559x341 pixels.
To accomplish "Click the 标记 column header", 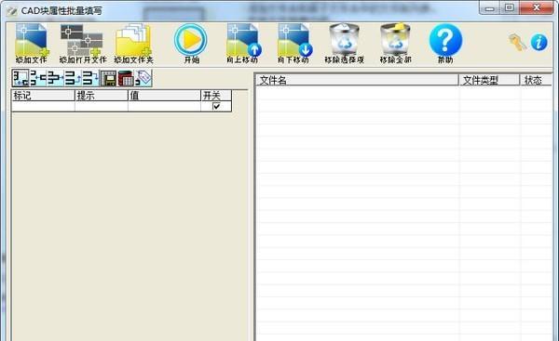I will tap(43, 96).
